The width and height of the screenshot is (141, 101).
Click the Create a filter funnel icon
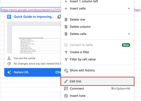[66, 52]
